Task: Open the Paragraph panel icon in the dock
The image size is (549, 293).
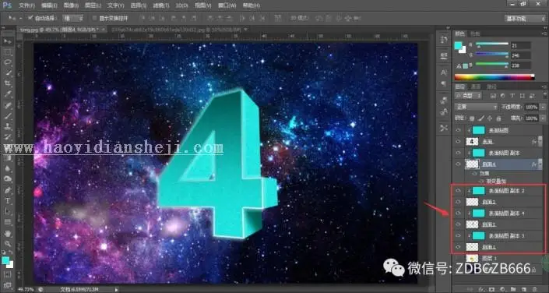Action: click(444, 83)
